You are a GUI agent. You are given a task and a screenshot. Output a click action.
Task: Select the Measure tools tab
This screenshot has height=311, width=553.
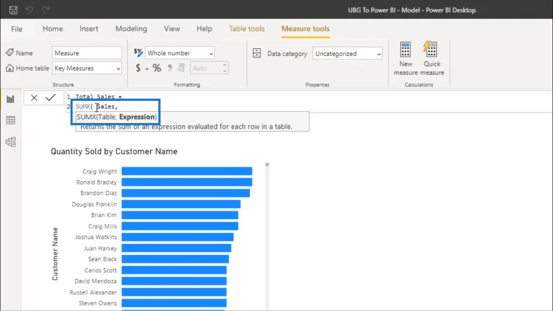(x=306, y=28)
